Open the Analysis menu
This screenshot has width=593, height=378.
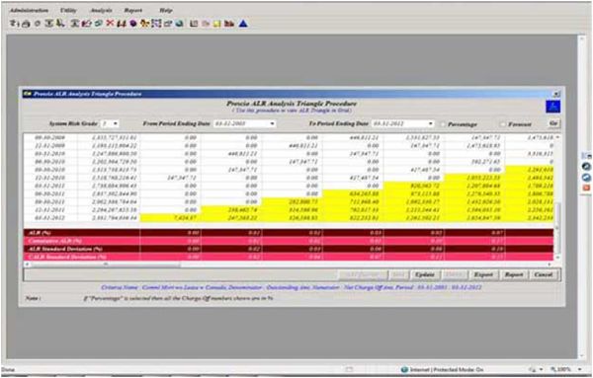tap(101, 10)
